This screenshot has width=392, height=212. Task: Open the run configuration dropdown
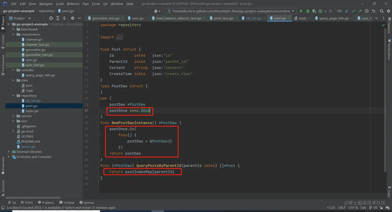point(231,11)
